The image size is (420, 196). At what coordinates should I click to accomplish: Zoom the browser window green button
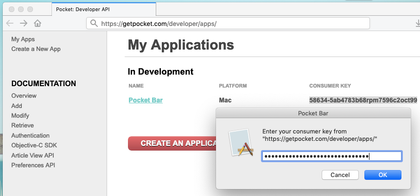pyautogui.click(x=30, y=9)
